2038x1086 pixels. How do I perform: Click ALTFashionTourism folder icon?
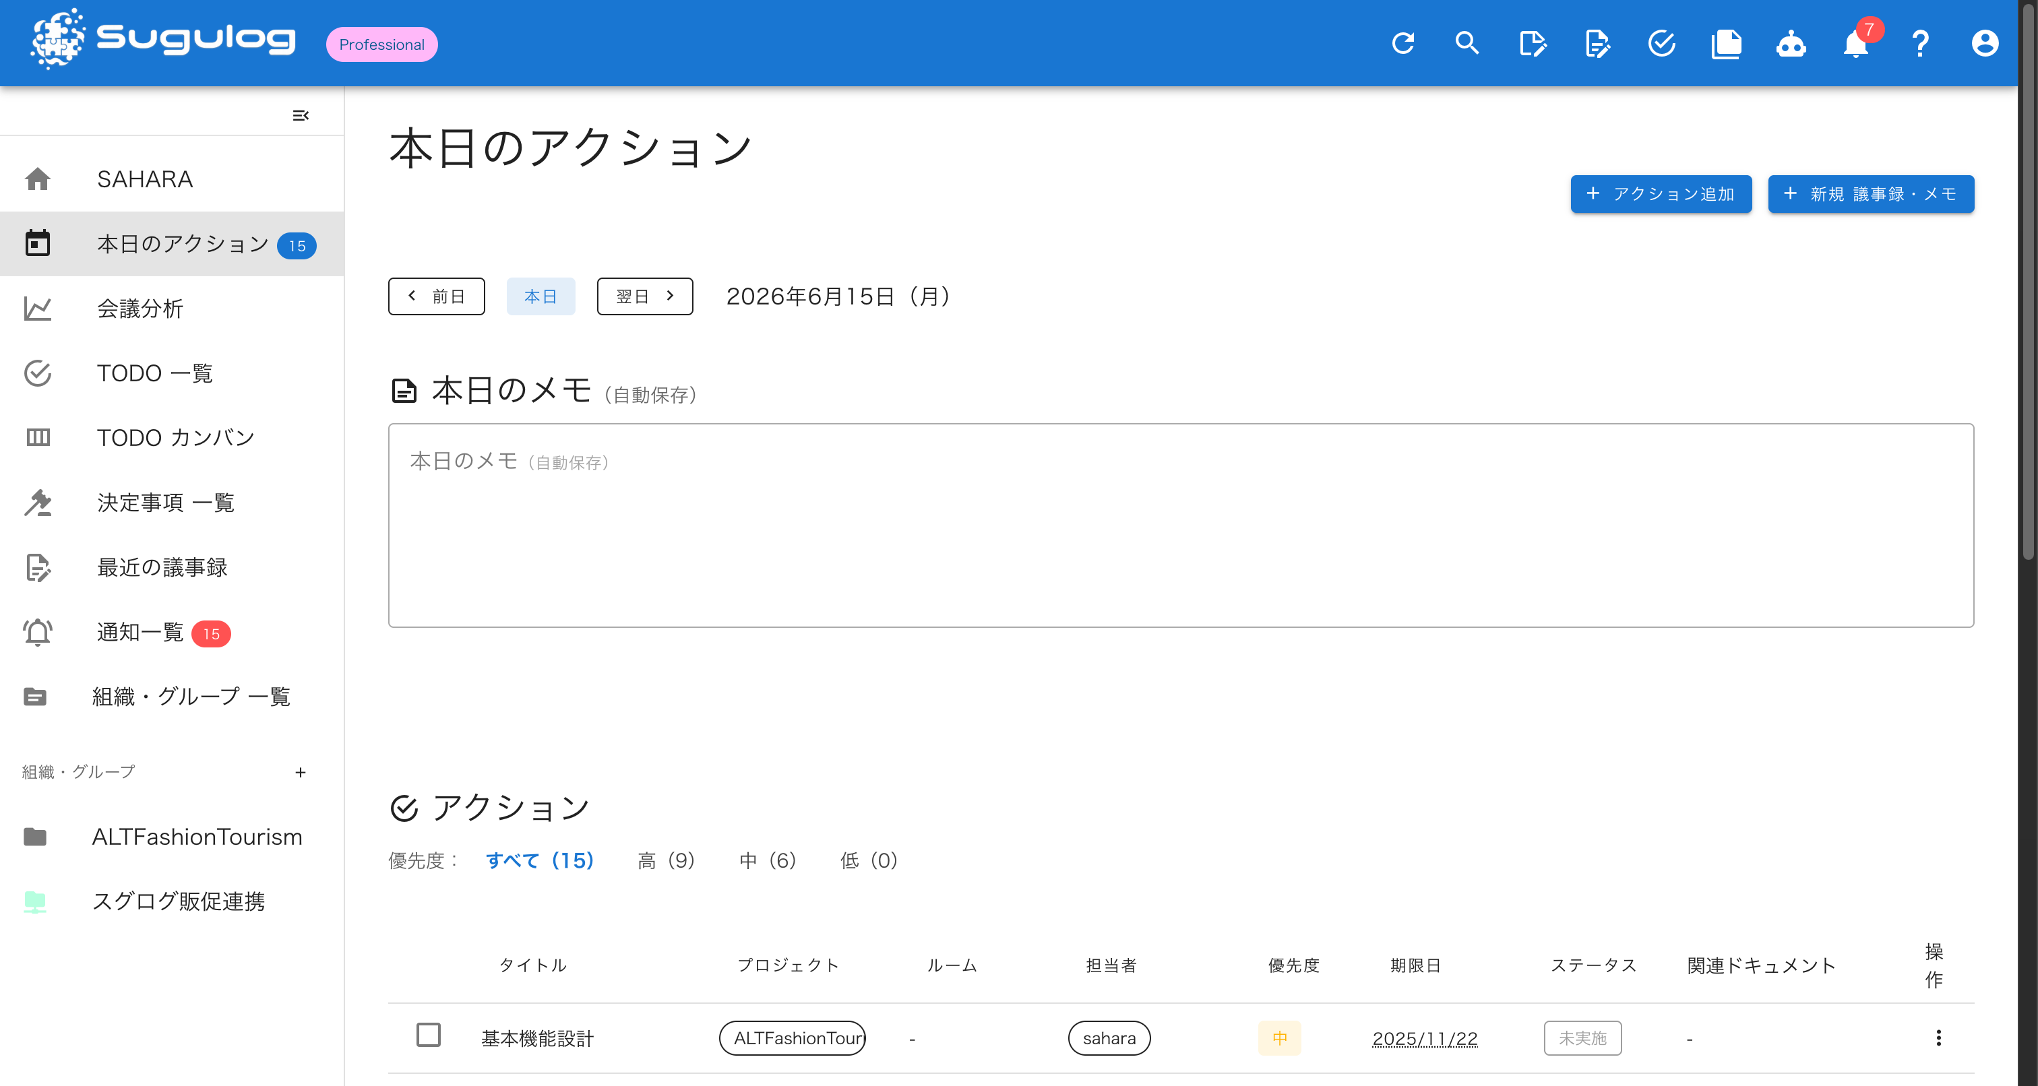pyautogui.click(x=35, y=837)
